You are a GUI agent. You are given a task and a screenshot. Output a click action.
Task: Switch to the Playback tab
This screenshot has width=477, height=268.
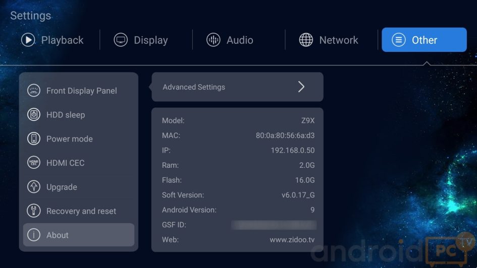[52, 40]
